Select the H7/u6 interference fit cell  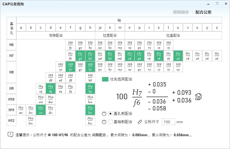coord(178,56)
